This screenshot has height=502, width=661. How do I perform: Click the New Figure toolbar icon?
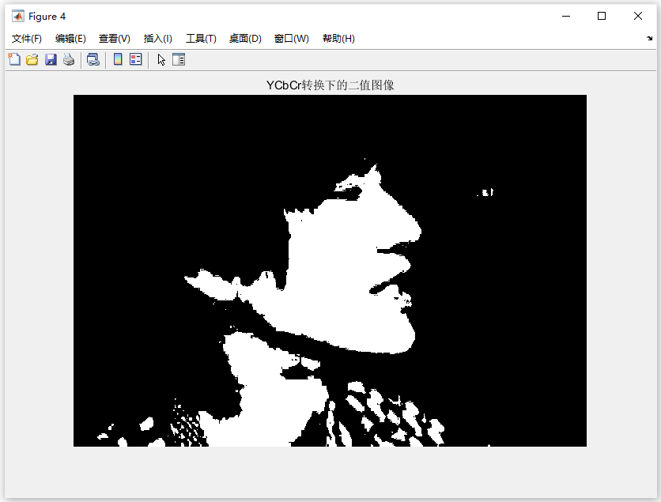point(14,59)
